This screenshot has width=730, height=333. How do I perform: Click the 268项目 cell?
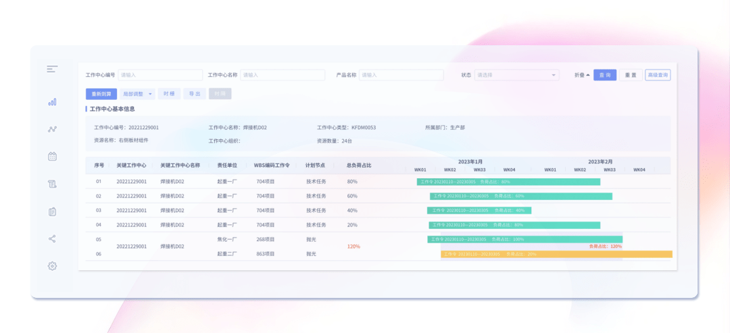pos(266,240)
